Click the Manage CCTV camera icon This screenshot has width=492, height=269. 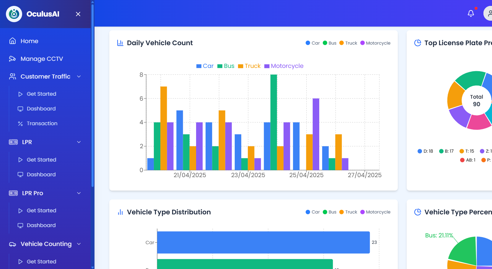[x=12, y=58]
